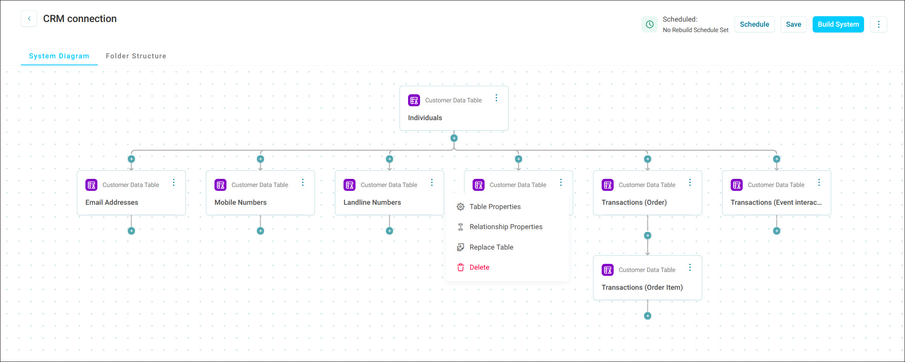Select the Transactions (Order Item) card
Image resolution: width=905 pixels, height=362 pixels.
tap(647, 278)
